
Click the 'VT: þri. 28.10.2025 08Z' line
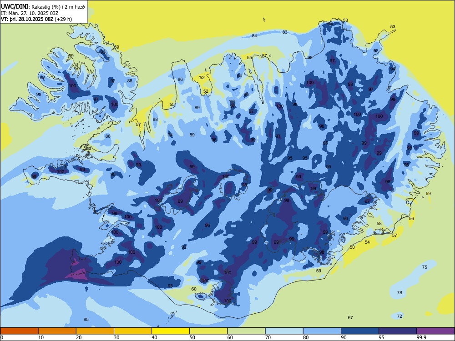pyautogui.click(x=27, y=19)
